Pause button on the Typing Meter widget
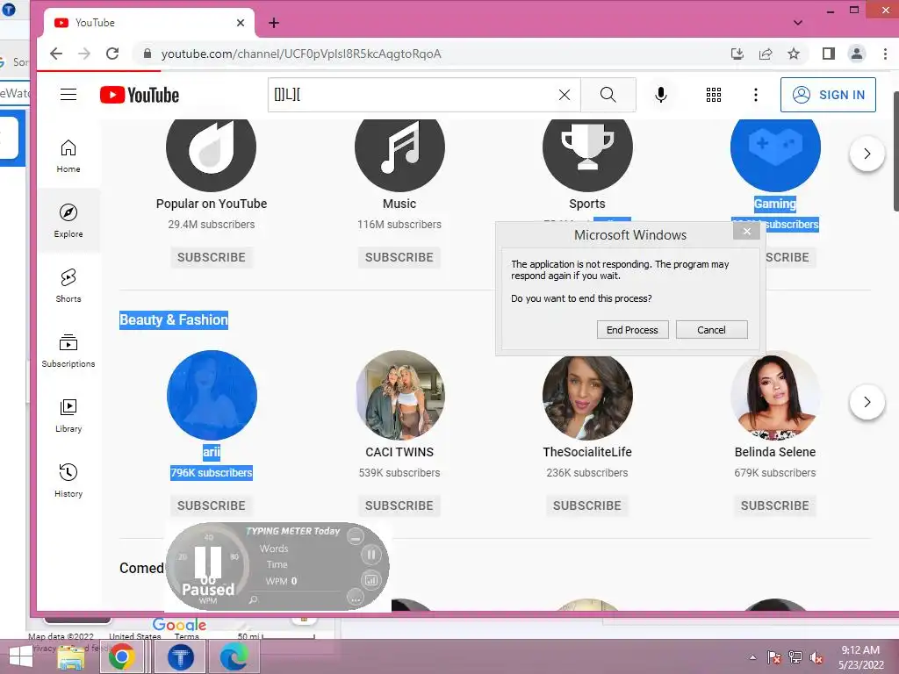The width and height of the screenshot is (899, 674). point(371,555)
